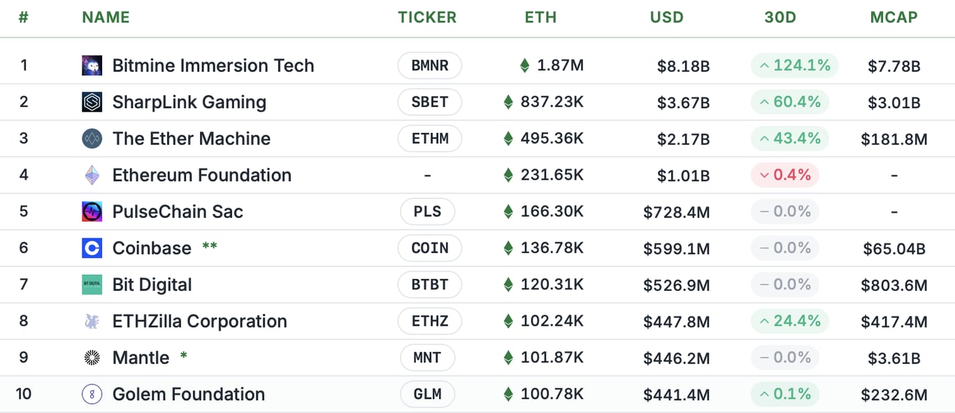Click the asterisks next to Coinbase
The width and height of the screenshot is (955, 413).
click(209, 246)
